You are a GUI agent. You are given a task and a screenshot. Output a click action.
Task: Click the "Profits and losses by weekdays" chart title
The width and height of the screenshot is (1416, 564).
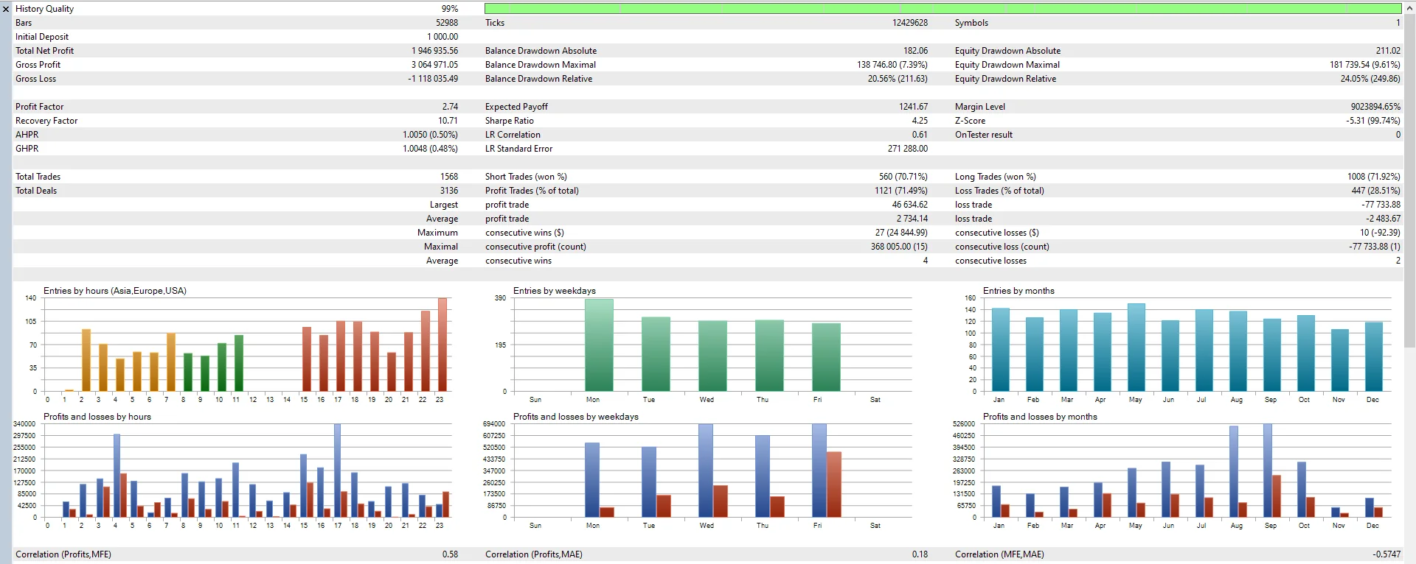576,417
